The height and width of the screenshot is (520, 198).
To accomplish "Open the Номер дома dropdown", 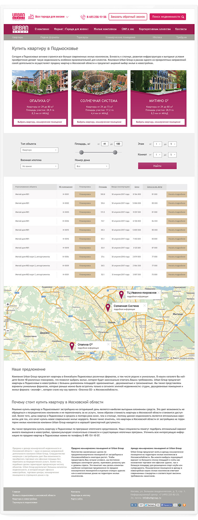I will (x=92, y=166).
